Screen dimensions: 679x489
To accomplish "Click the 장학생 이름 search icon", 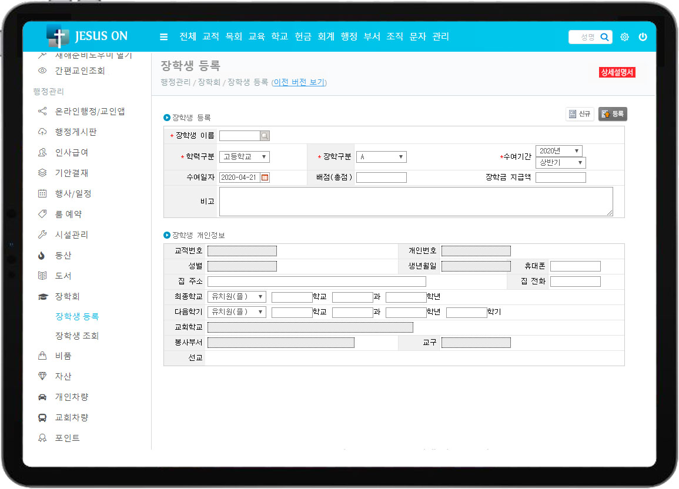I will tap(265, 136).
